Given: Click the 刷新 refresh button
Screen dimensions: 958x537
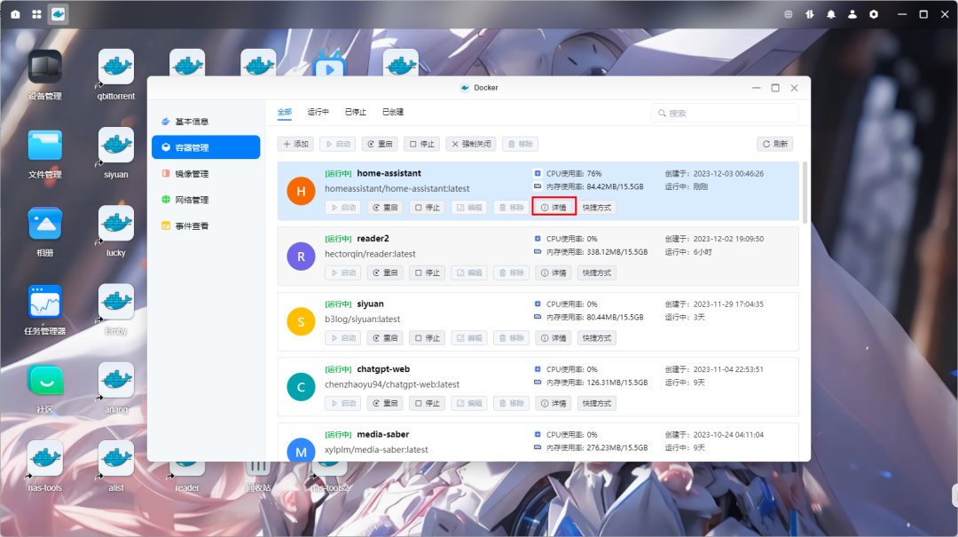Looking at the screenshot, I should 774,144.
